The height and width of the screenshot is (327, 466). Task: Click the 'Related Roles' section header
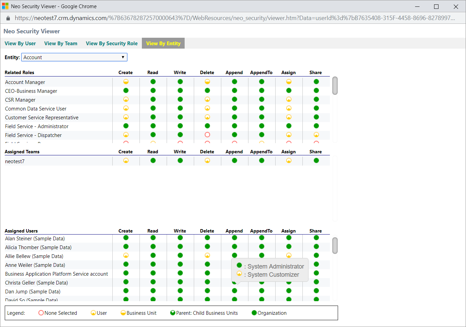point(19,72)
